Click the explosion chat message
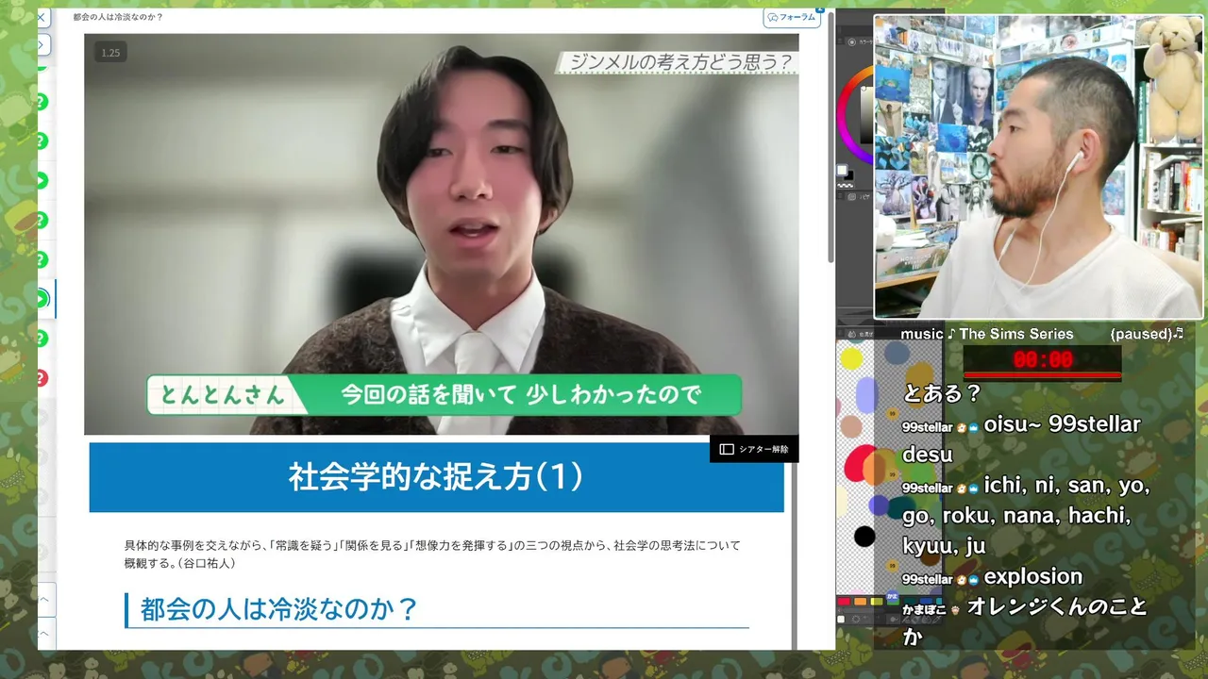Viewport: 1208px width, 679px height. click(x=1032, y=576)
